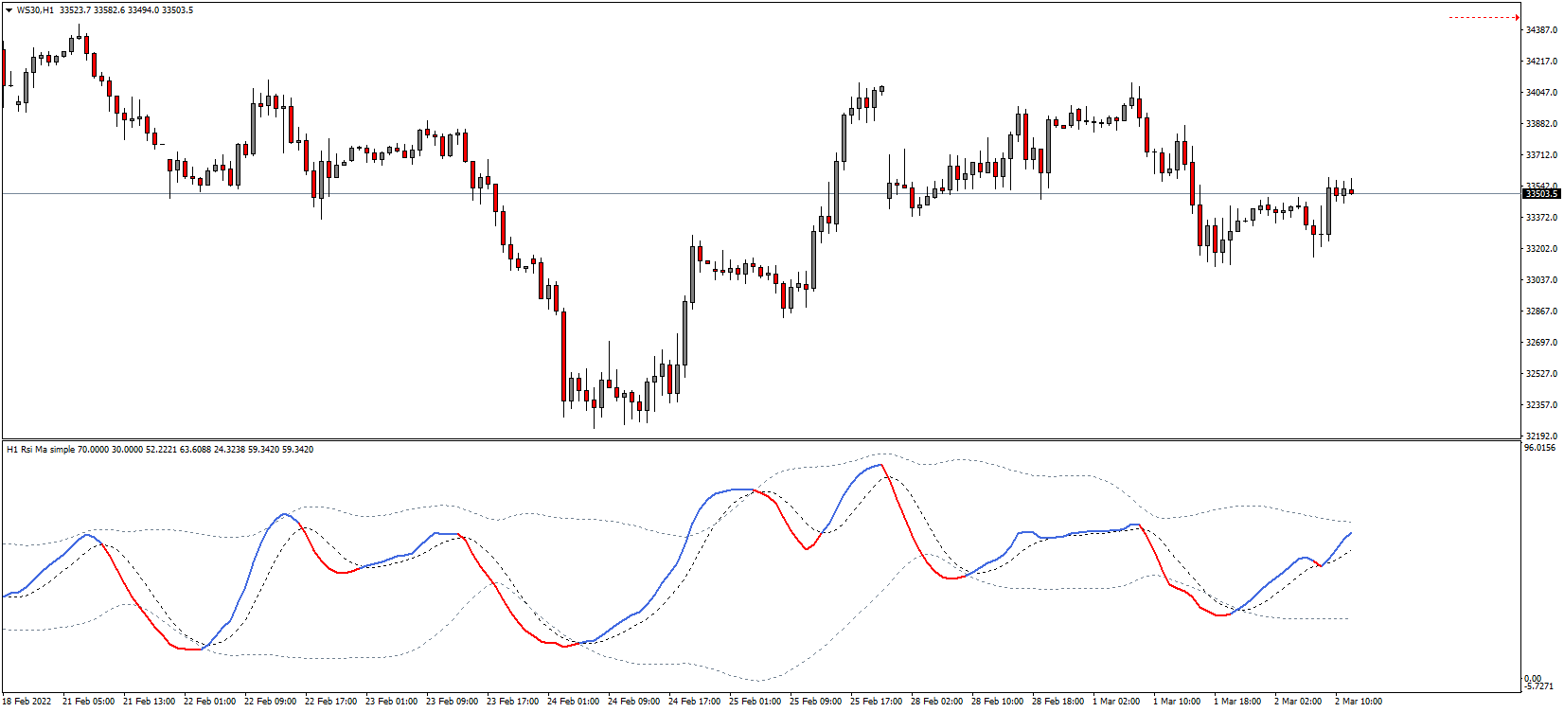Click the 22 Feb 09:00 time label
Image resolution: width=1564 pixels, height=712 pixels.
tap(270, 702)
